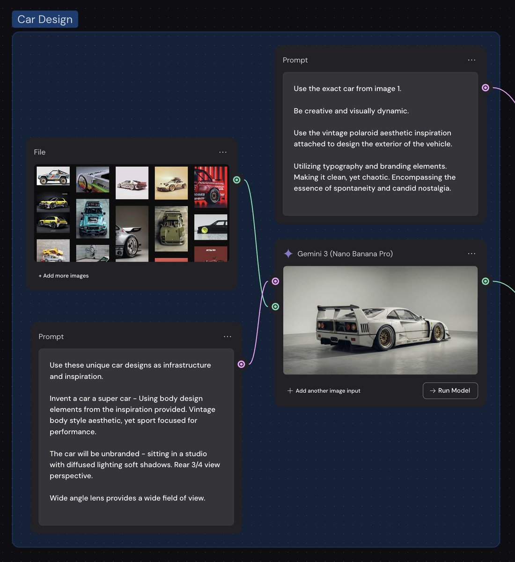Screen dimensions: 515x562
Task: Click the Gemini node's green image input port
Action: coord(275,306)
